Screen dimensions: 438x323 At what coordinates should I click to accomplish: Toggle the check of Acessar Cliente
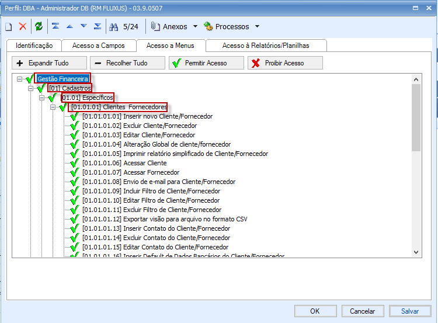74,163
